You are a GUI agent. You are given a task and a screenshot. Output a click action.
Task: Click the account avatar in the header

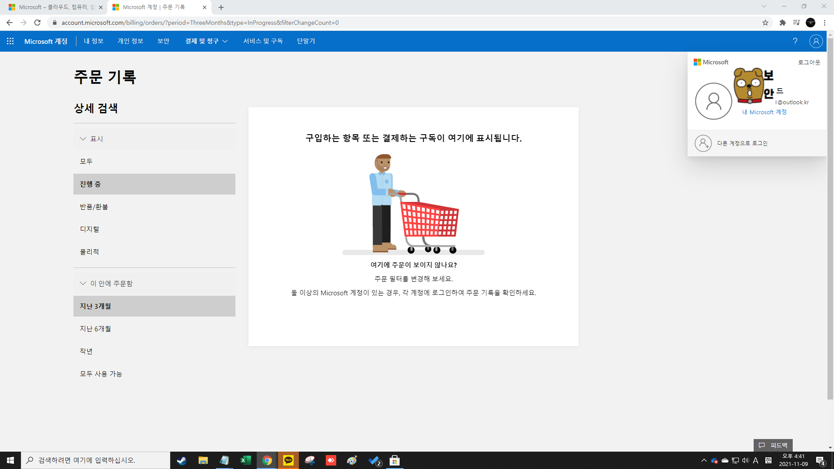[816, 41]
